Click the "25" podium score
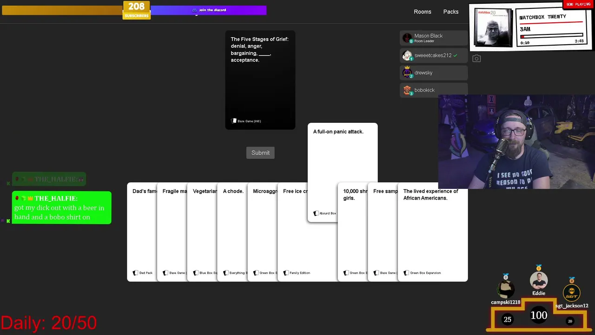595x335 pixels. (x=508, y=319)
